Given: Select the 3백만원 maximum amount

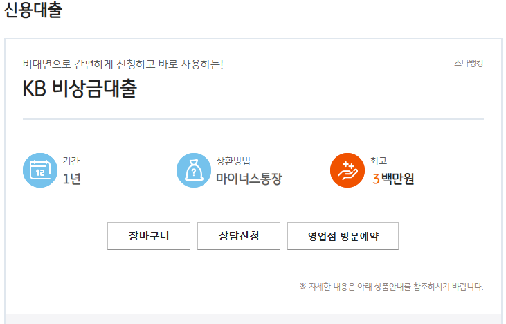Looking at the screenshot, I should pyautogui.click(x=393, y=179).
